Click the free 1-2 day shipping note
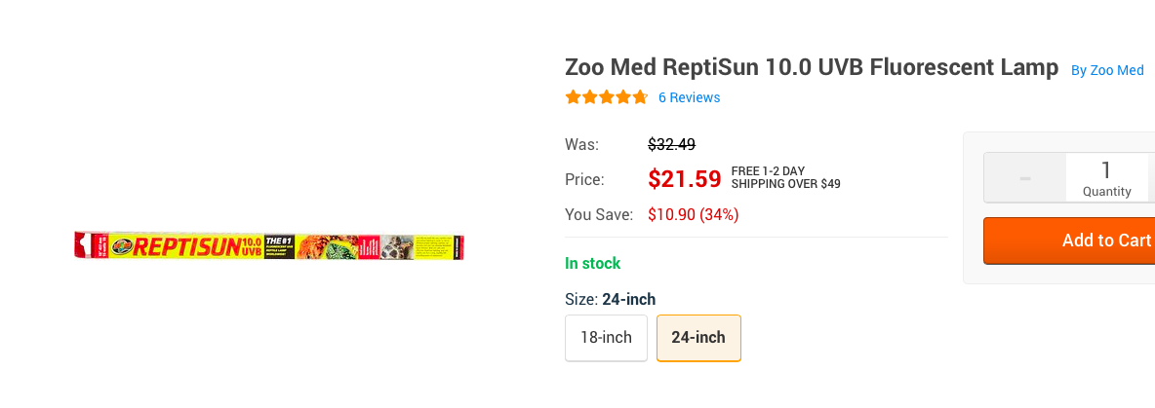The width and height of the screenshot is (1155, 408). [x=785, y=177]
